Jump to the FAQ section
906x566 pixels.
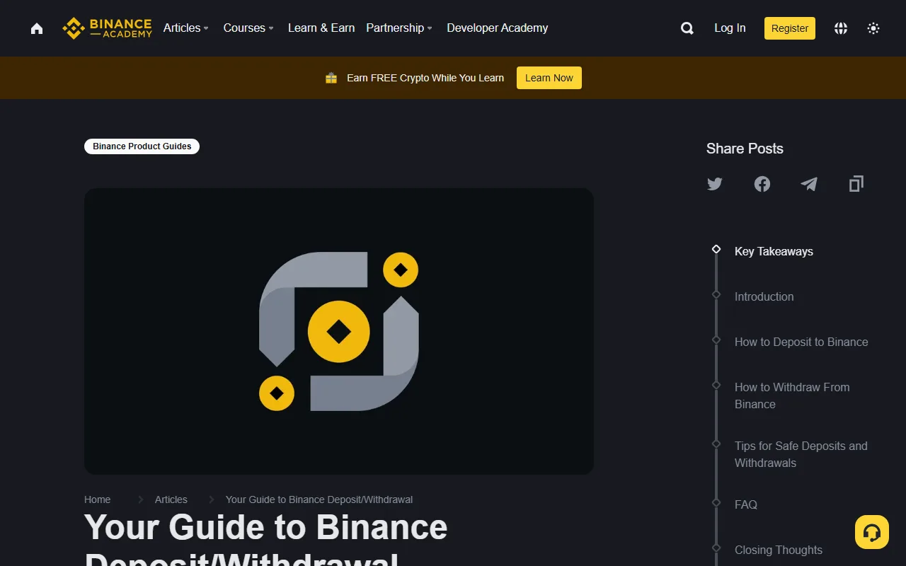[x=746, y=504]
